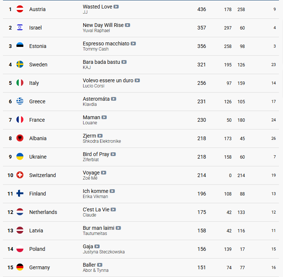
Task: Play video for Maman by Louane
Action: click(104, 117)
